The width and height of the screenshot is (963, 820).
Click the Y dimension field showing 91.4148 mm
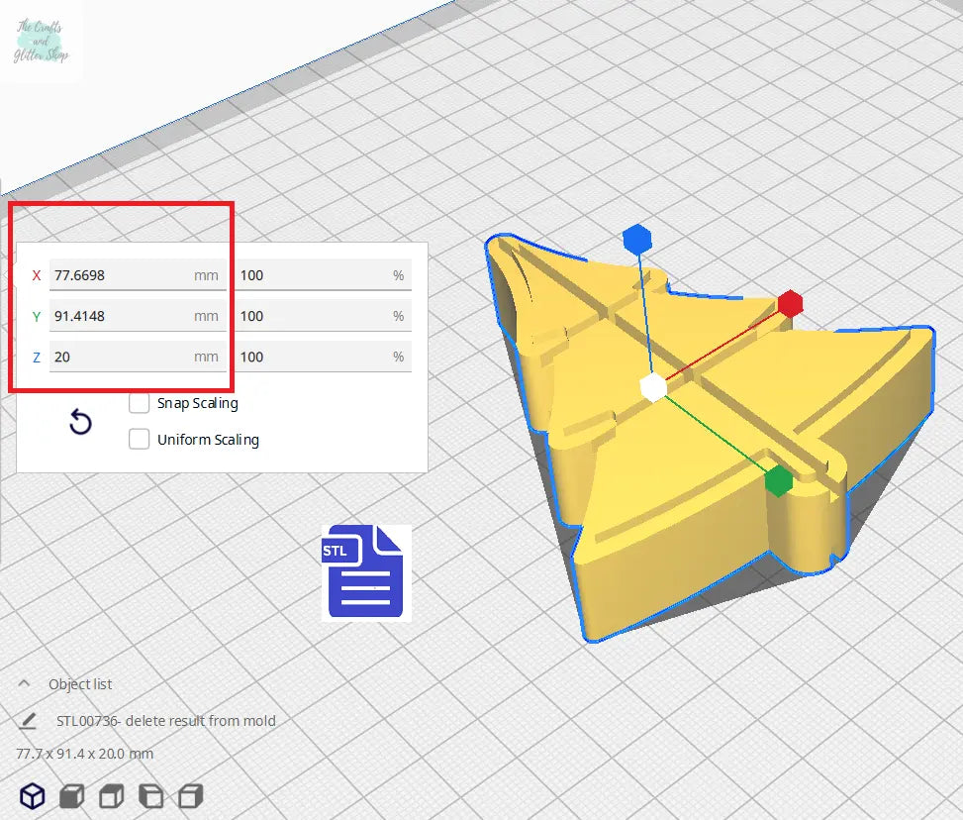119,316
